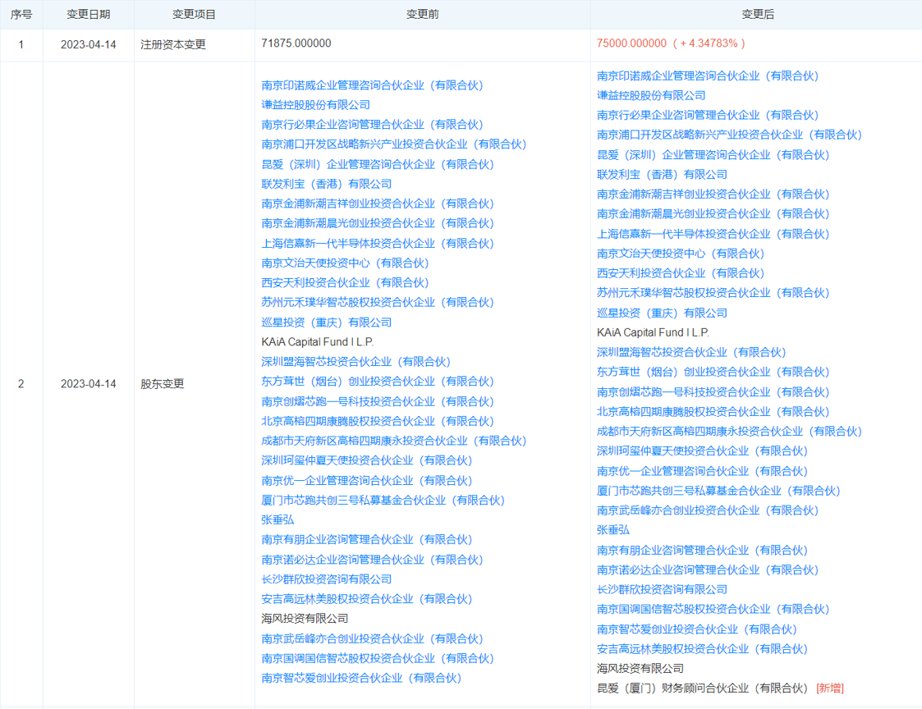Image resolution: width=922 pixels, height=709 pixels.
Task: Open 南京国调国信智芯股权投资合伙企业 under 变更前
Action: [x=378, y=658]
